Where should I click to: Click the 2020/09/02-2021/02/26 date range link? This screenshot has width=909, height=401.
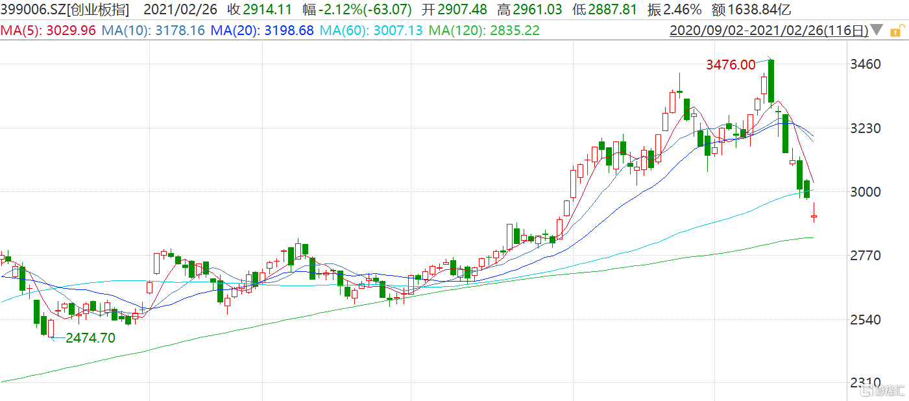(768, 30)
